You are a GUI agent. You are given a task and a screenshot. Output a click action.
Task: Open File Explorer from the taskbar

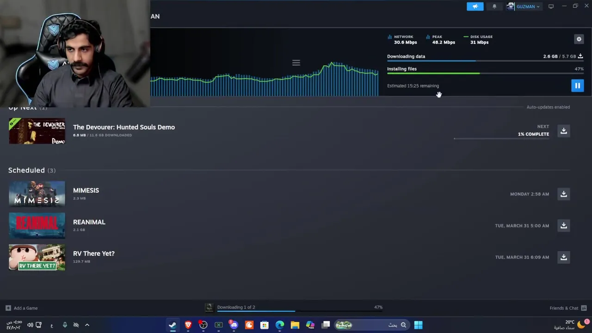(x=295, y=325)
